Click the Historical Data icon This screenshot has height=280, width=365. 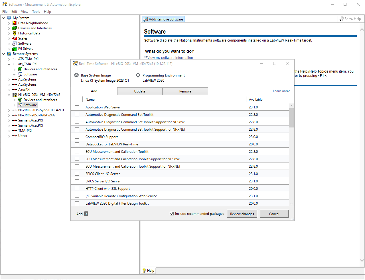15,33
